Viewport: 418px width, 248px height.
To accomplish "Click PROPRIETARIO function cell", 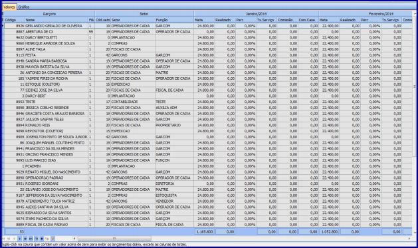I will [174, 126].
